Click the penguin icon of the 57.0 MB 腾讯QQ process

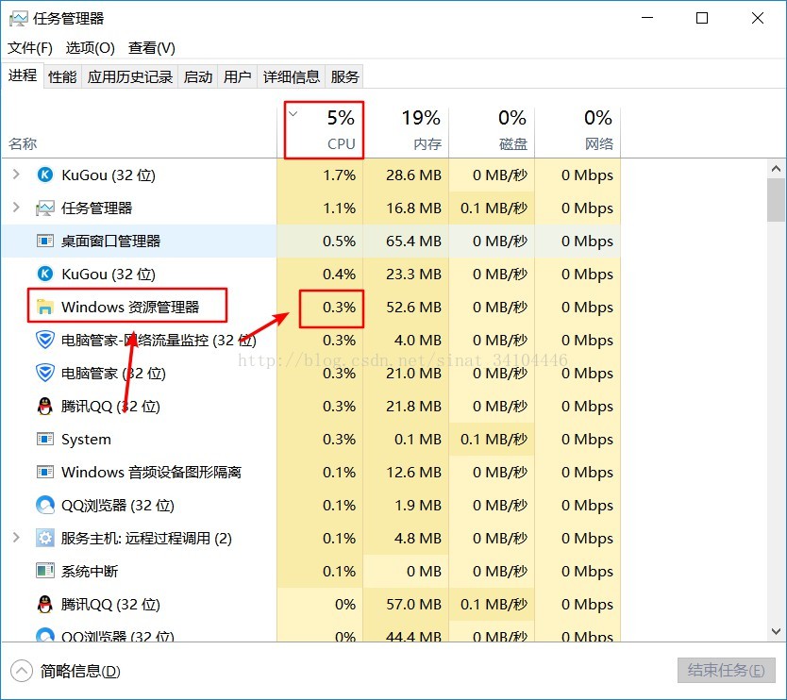pos(45,604)
